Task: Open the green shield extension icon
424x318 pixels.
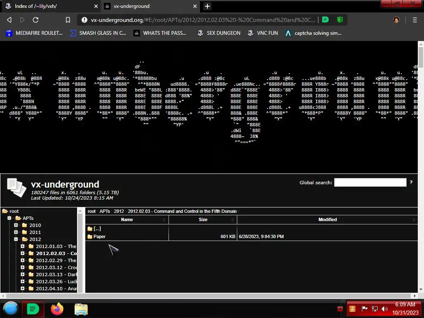Action: pos(340,20)
